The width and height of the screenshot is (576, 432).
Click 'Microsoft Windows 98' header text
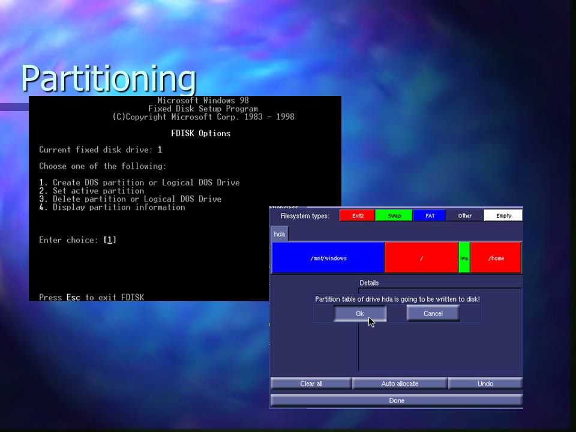[203, 100]
